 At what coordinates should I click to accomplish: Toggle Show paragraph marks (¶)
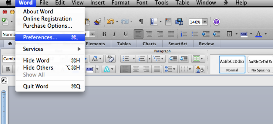point(141,22)
